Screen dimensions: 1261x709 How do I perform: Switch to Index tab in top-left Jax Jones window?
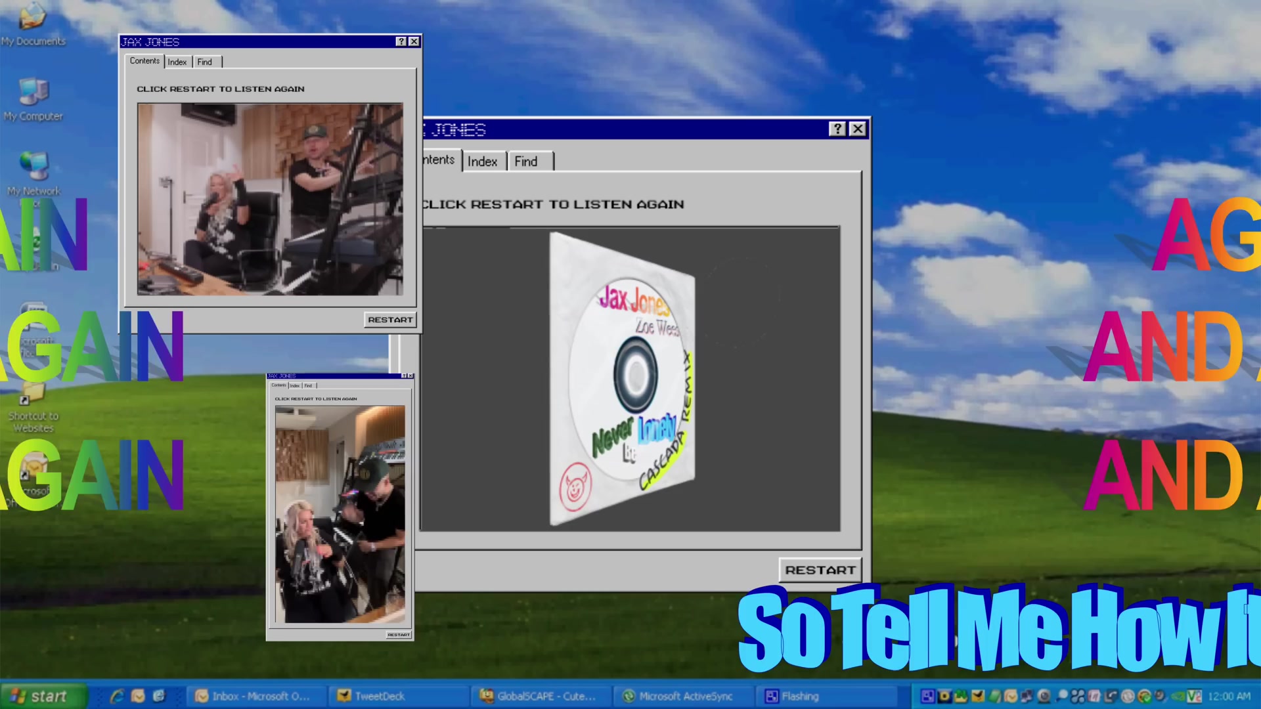tap(177, 62)
